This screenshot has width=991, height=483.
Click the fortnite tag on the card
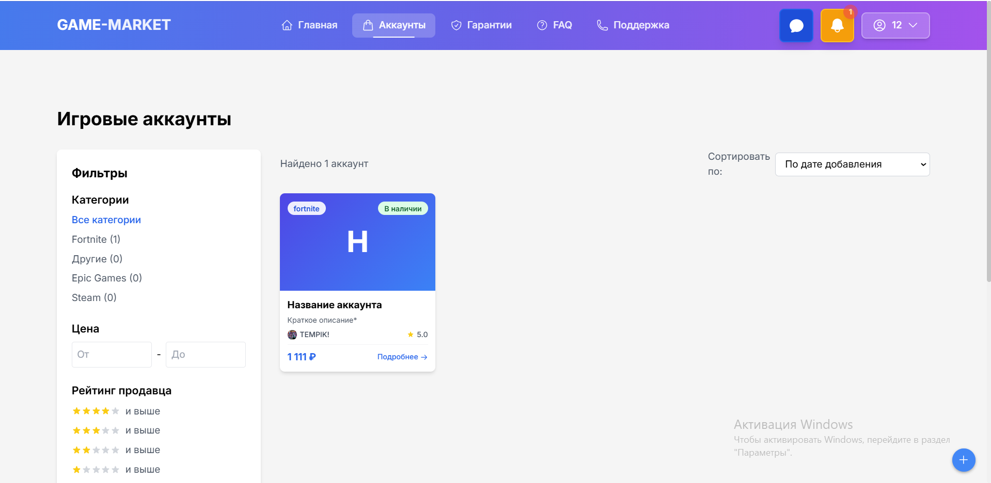[306, 209]
